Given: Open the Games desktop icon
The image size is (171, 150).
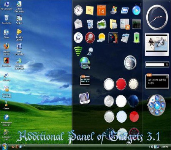Looking at the screenshot, I should 6,105.
